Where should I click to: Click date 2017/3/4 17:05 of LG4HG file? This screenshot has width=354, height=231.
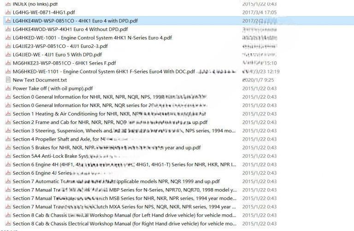pos(260,12)
